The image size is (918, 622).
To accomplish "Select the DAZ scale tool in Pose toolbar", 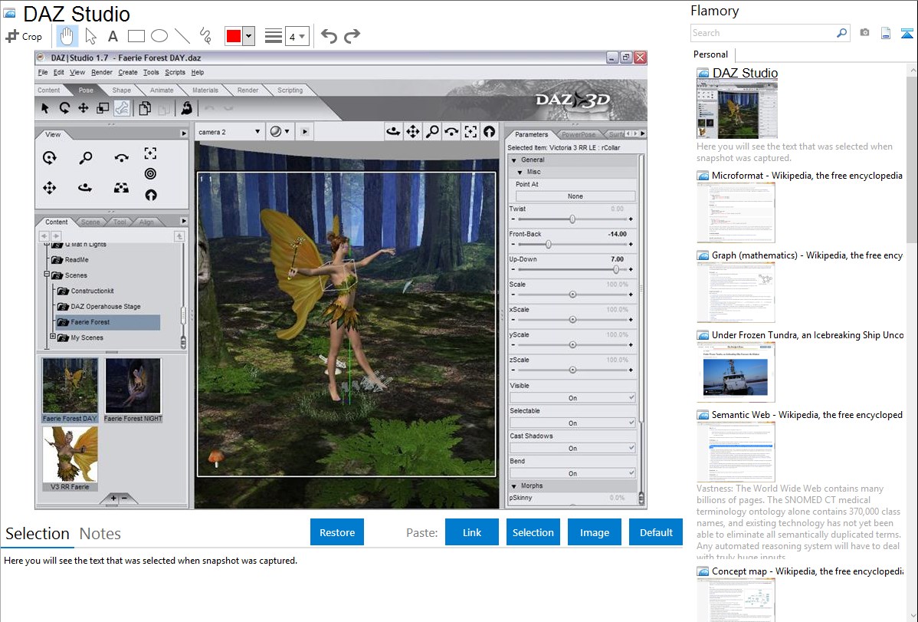I will point(103,108).
